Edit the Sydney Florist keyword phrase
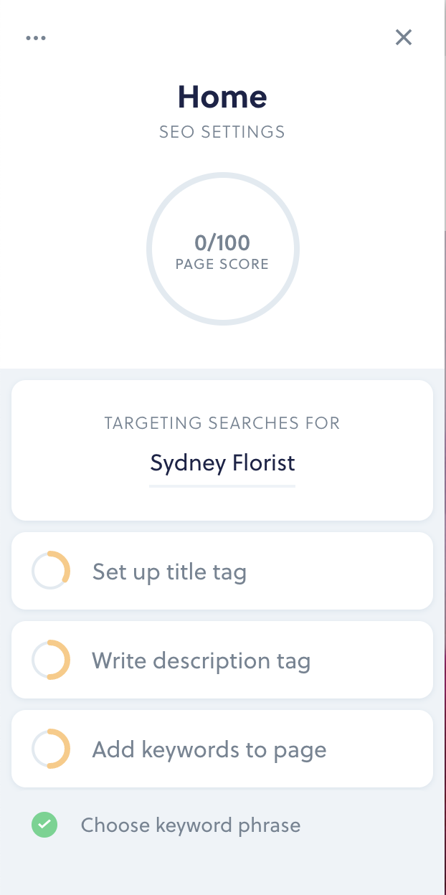The width and height of the screenshot is (446, 895). pos(222,463)
